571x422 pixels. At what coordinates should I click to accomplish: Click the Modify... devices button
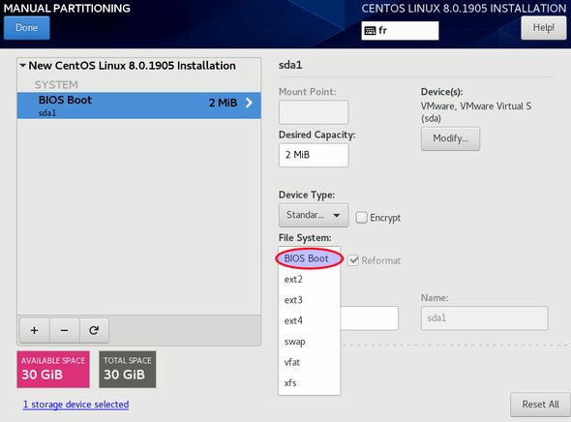450,138
